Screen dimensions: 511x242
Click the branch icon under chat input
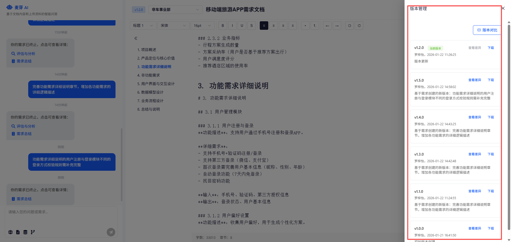pos(33,232)
